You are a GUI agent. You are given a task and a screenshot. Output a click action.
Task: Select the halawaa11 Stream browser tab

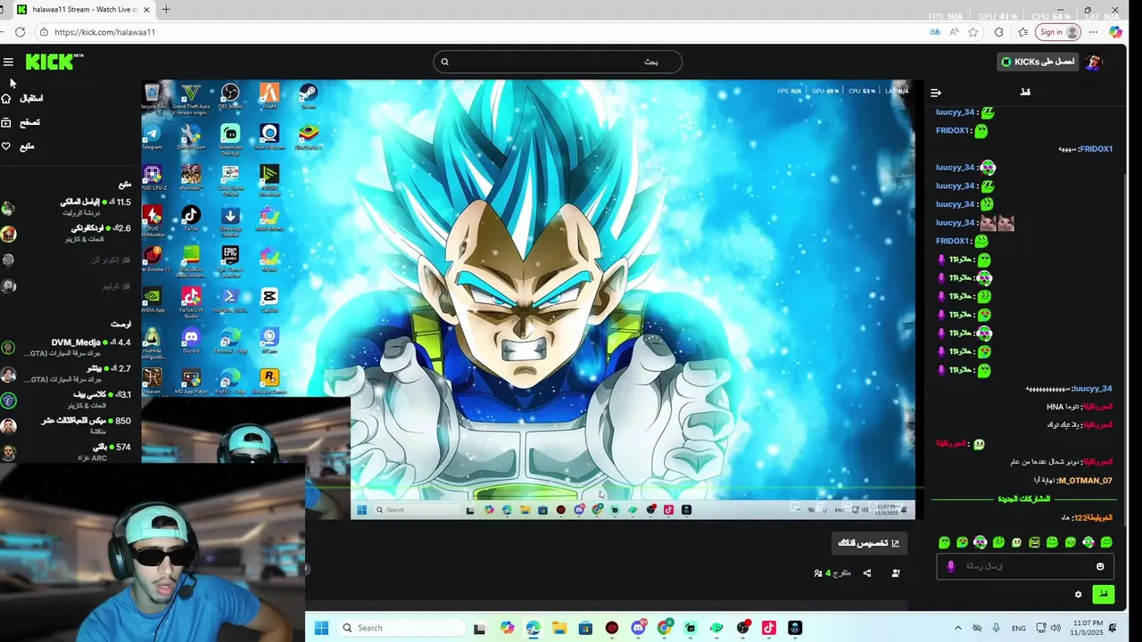pos(85,10)
